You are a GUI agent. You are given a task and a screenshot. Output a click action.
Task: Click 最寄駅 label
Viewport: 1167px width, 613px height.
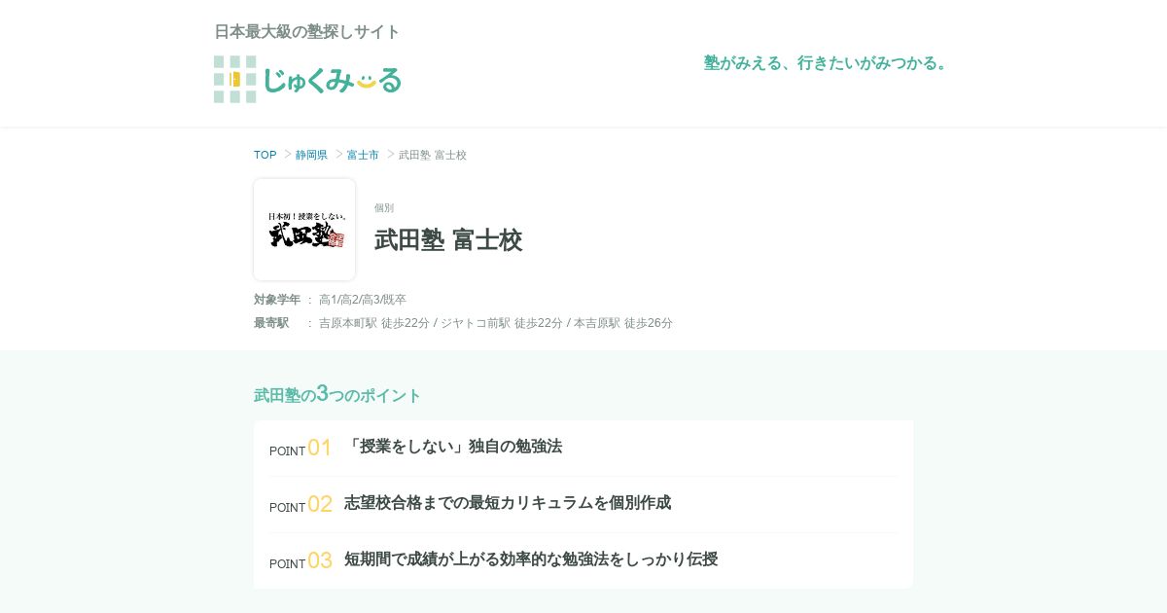[271, 323]
